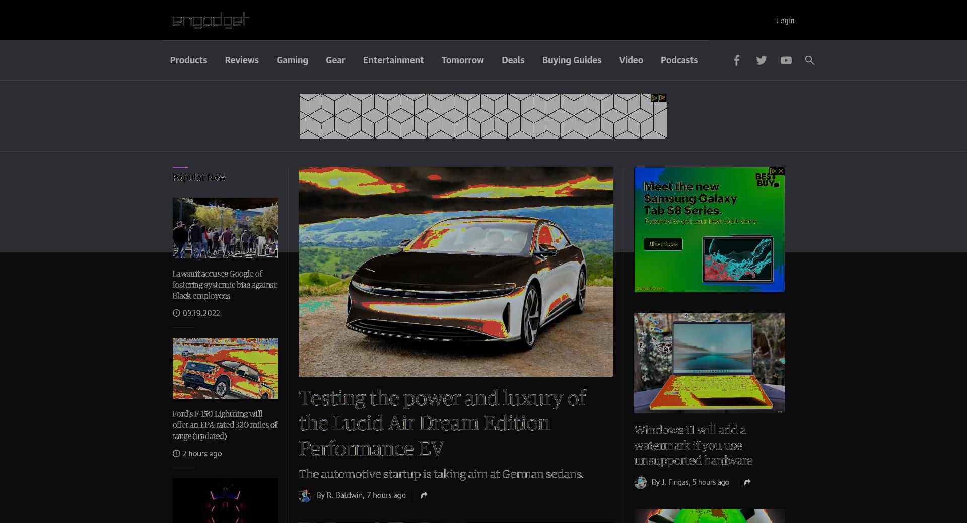Go to the Gaming section

pos(292,60)
